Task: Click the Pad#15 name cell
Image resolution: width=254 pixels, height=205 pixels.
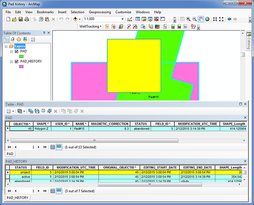Action: click(81, 129)
